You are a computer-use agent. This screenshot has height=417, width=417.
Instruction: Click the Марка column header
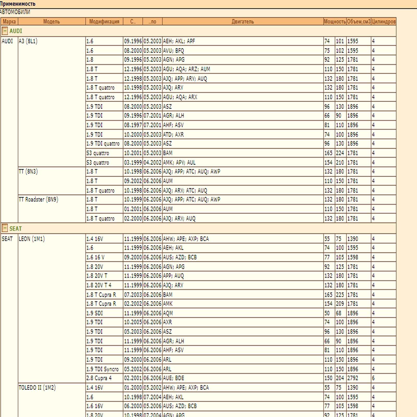[9, 21]
